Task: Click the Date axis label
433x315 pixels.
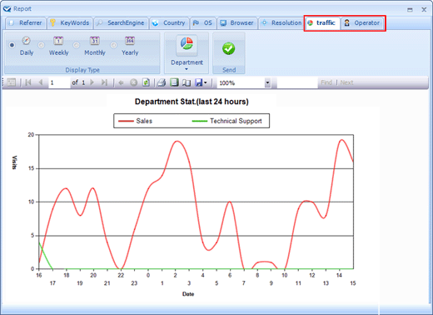Action: (188, 294)
